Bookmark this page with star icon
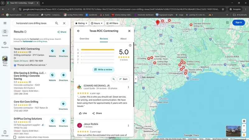The height and width of the screenshot is (140, 249). [x=223, y=9]
